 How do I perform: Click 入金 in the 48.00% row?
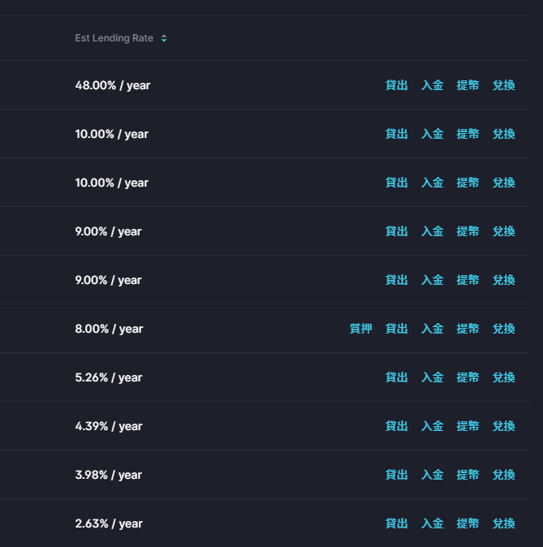[433, 85]
